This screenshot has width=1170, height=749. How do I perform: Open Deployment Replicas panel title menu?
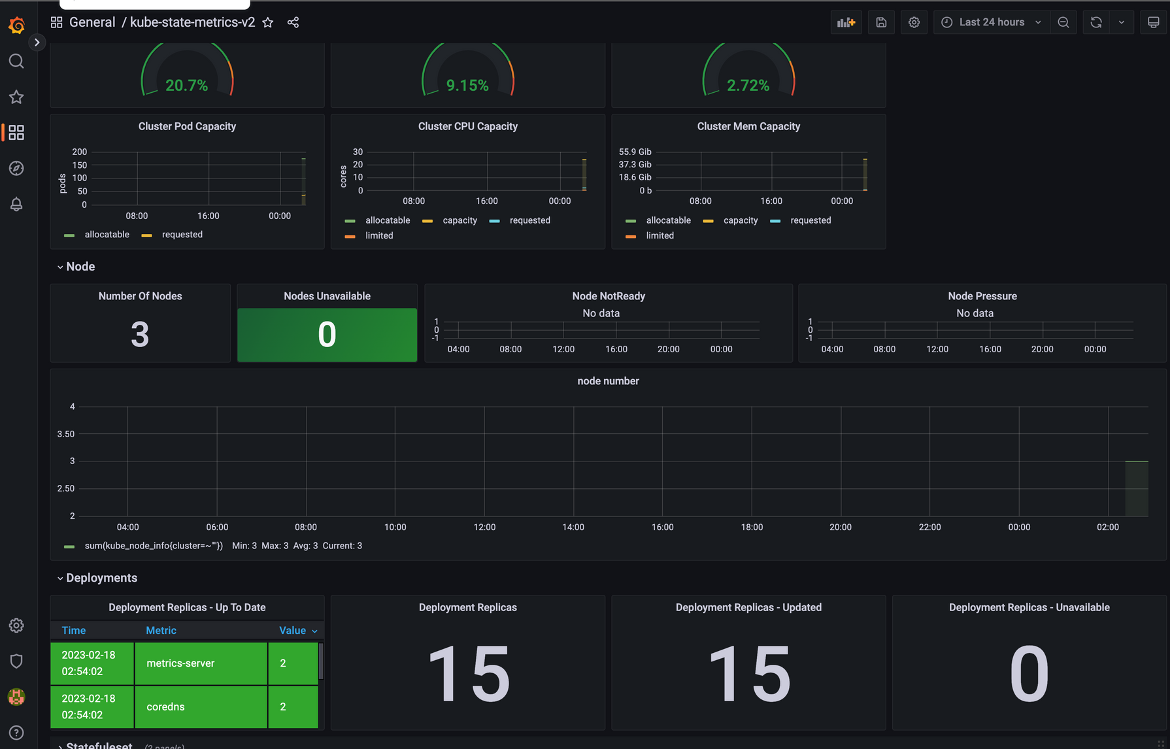pyautogui.click(x=468, y=607)
